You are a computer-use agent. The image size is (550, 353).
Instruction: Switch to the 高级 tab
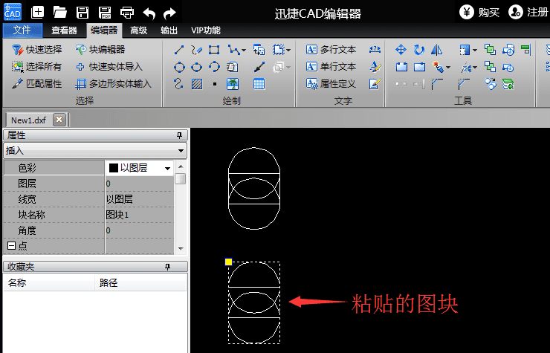pyautogui.click(x=138, y=30)
